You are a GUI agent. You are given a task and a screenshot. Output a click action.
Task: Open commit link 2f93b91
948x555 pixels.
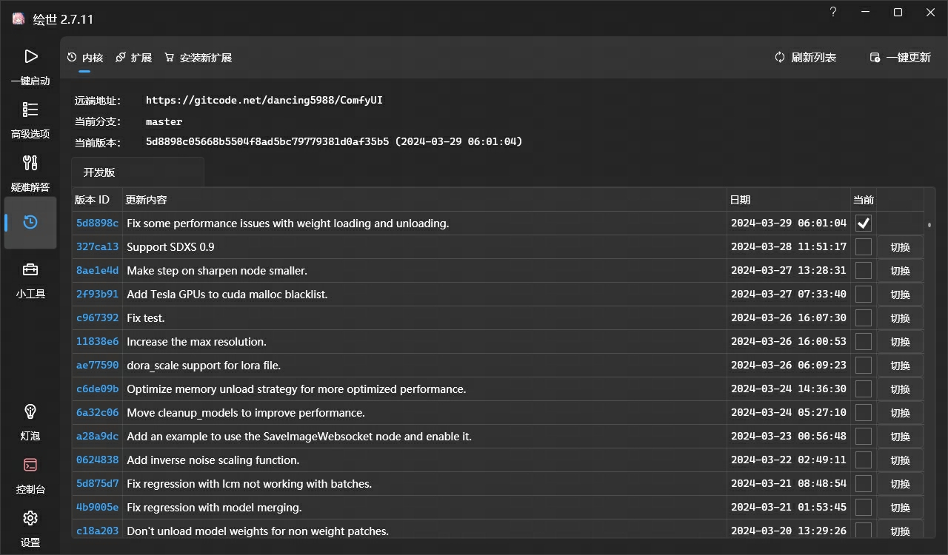(97, 294)
